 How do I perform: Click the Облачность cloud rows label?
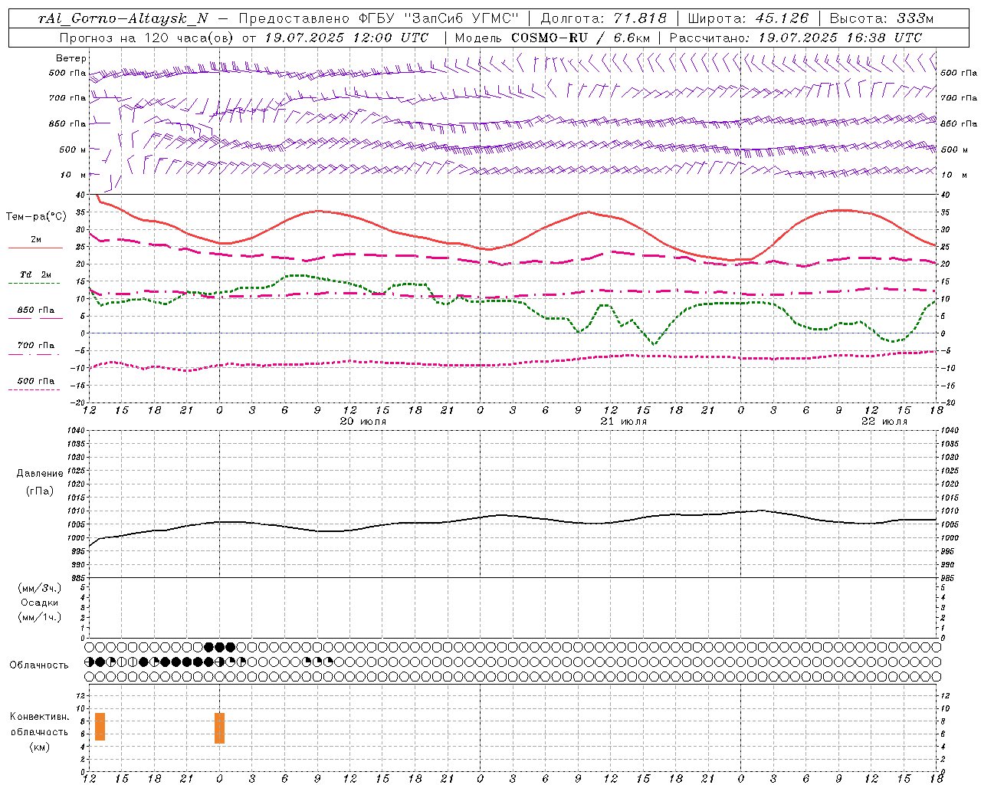pos(39,665)
